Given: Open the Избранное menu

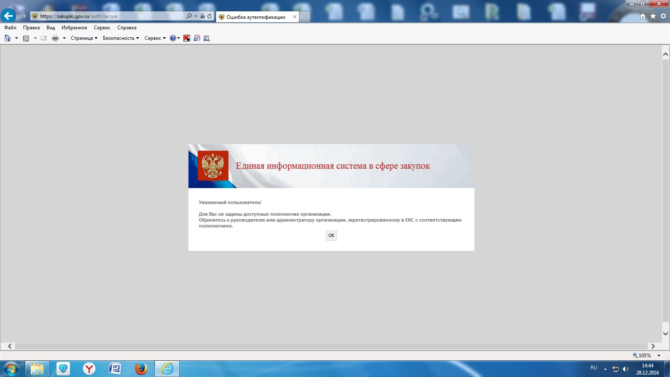Looking at the screenshot, I should [x=74, y=28].
